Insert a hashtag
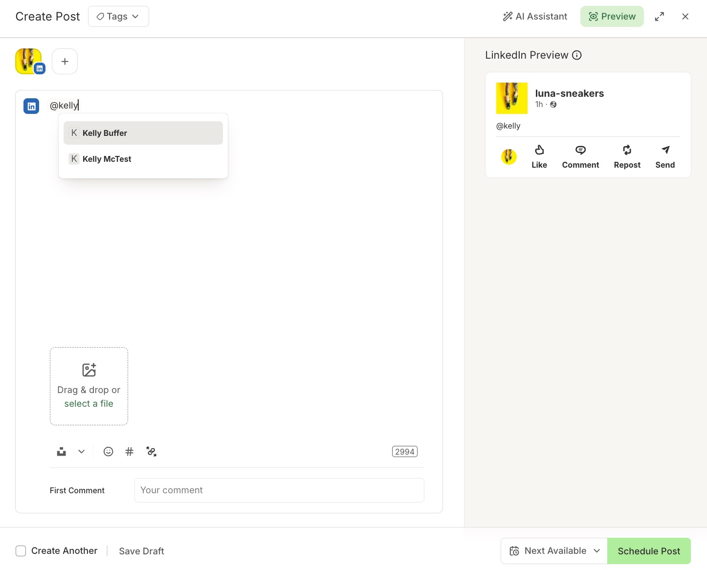 [x=129, y=451]
